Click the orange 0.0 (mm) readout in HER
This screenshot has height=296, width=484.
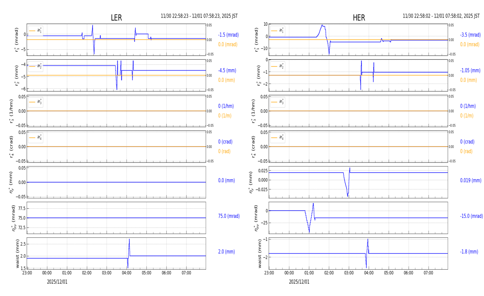pos(468,80)
